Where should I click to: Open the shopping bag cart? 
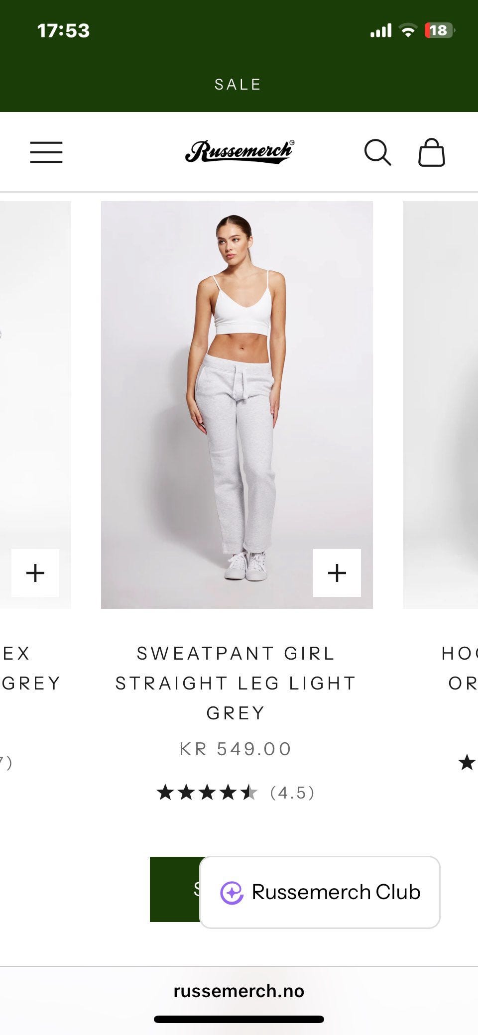click(431, 152)
